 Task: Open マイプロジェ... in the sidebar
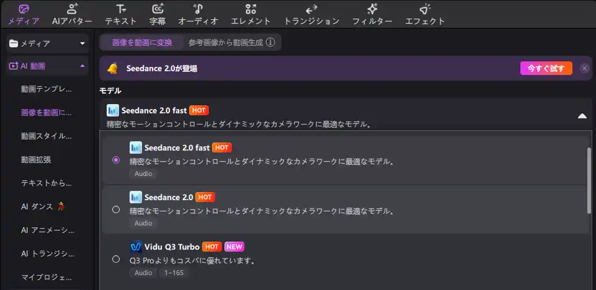coord(47,278)
